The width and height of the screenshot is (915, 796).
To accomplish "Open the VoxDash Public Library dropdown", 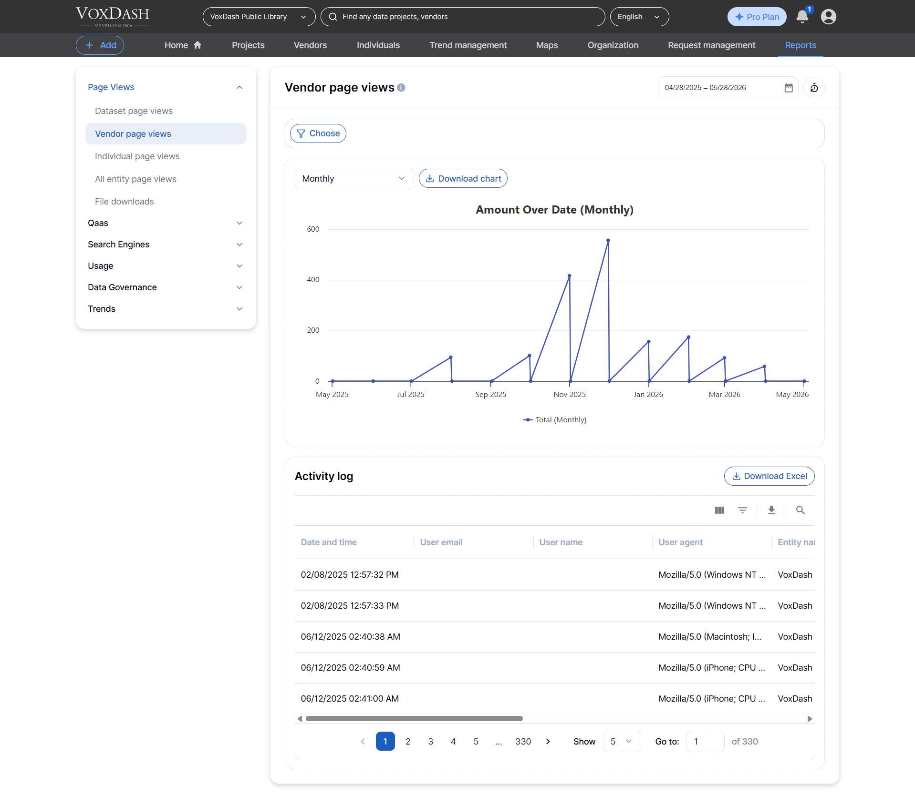I will coord(259,17).
